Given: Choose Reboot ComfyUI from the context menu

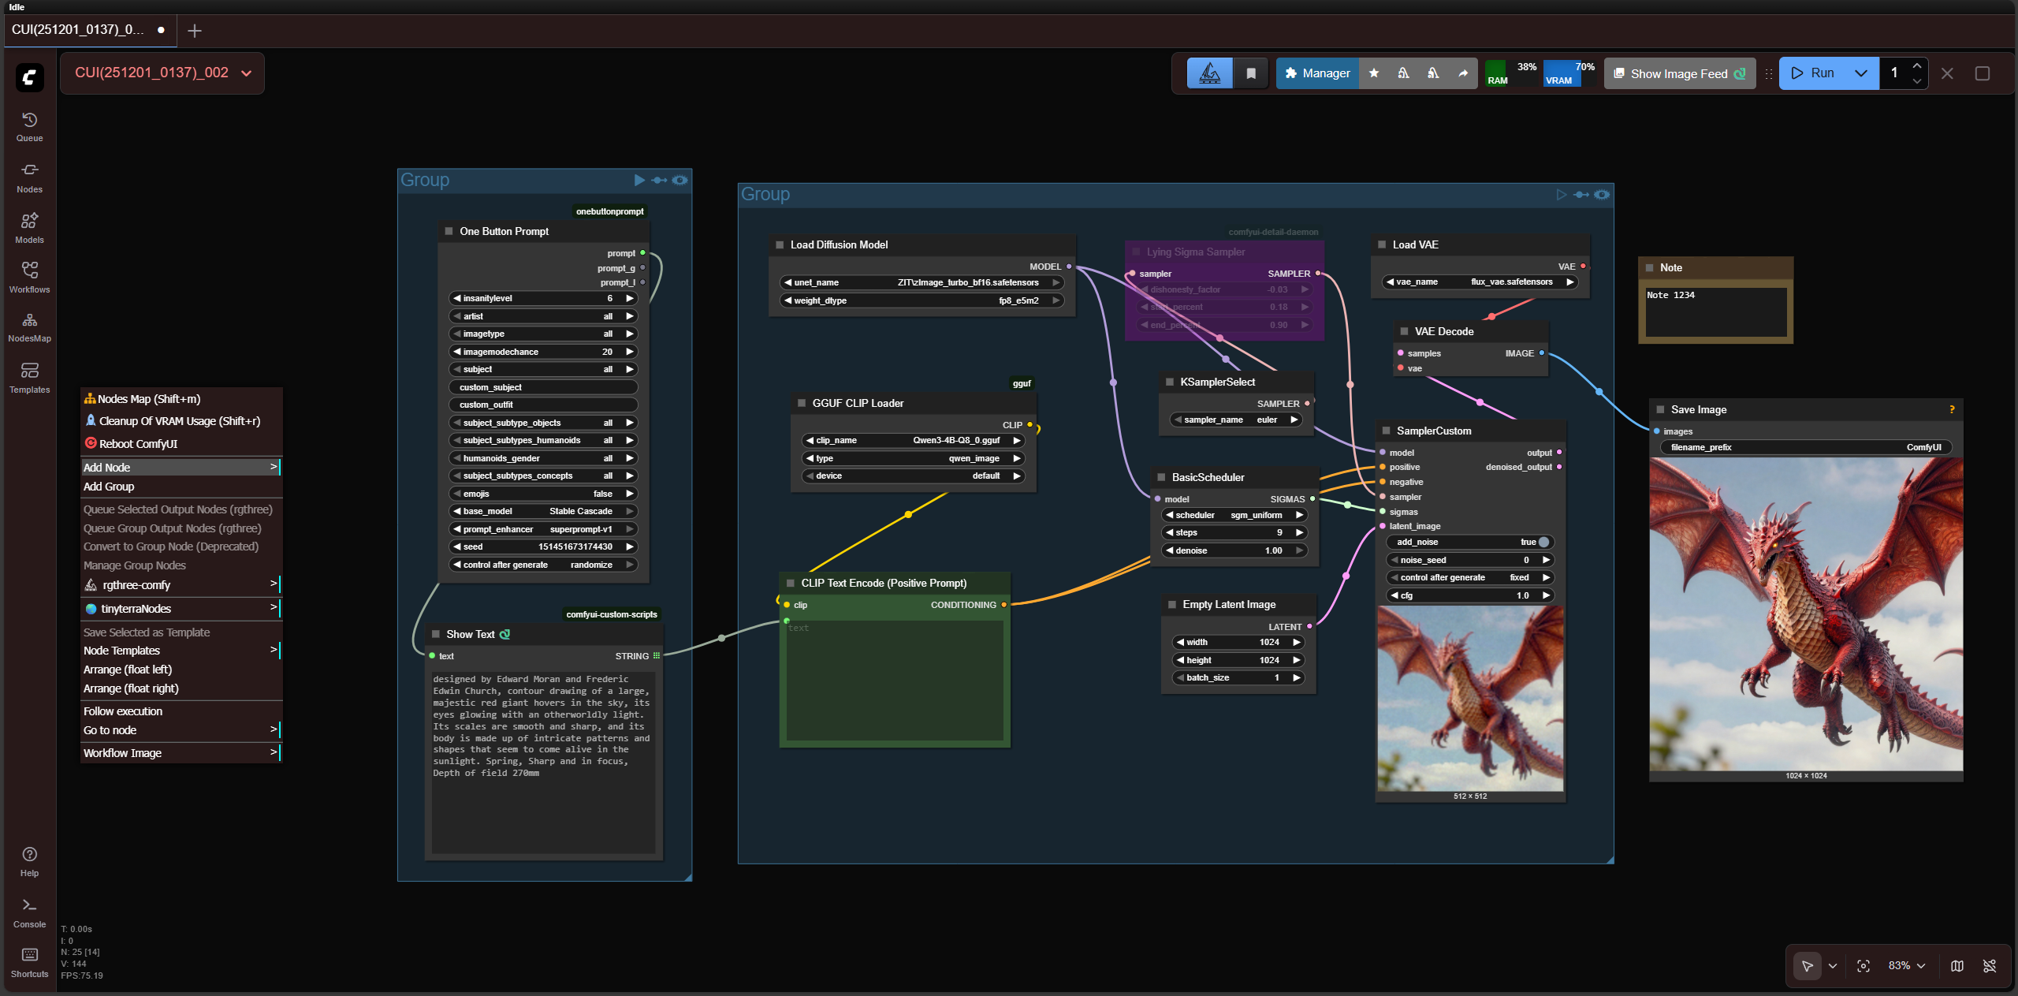Looking at the screenshot, I should [138, 444].
